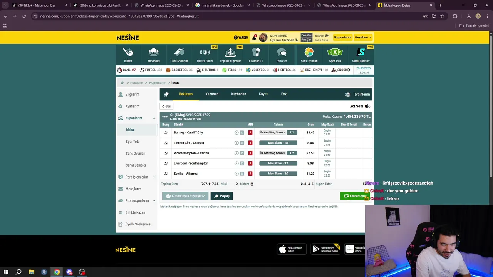This screenshot has width=493, height=277.
Task: Click the Nesine logo in header
Action: click(127, 37)
